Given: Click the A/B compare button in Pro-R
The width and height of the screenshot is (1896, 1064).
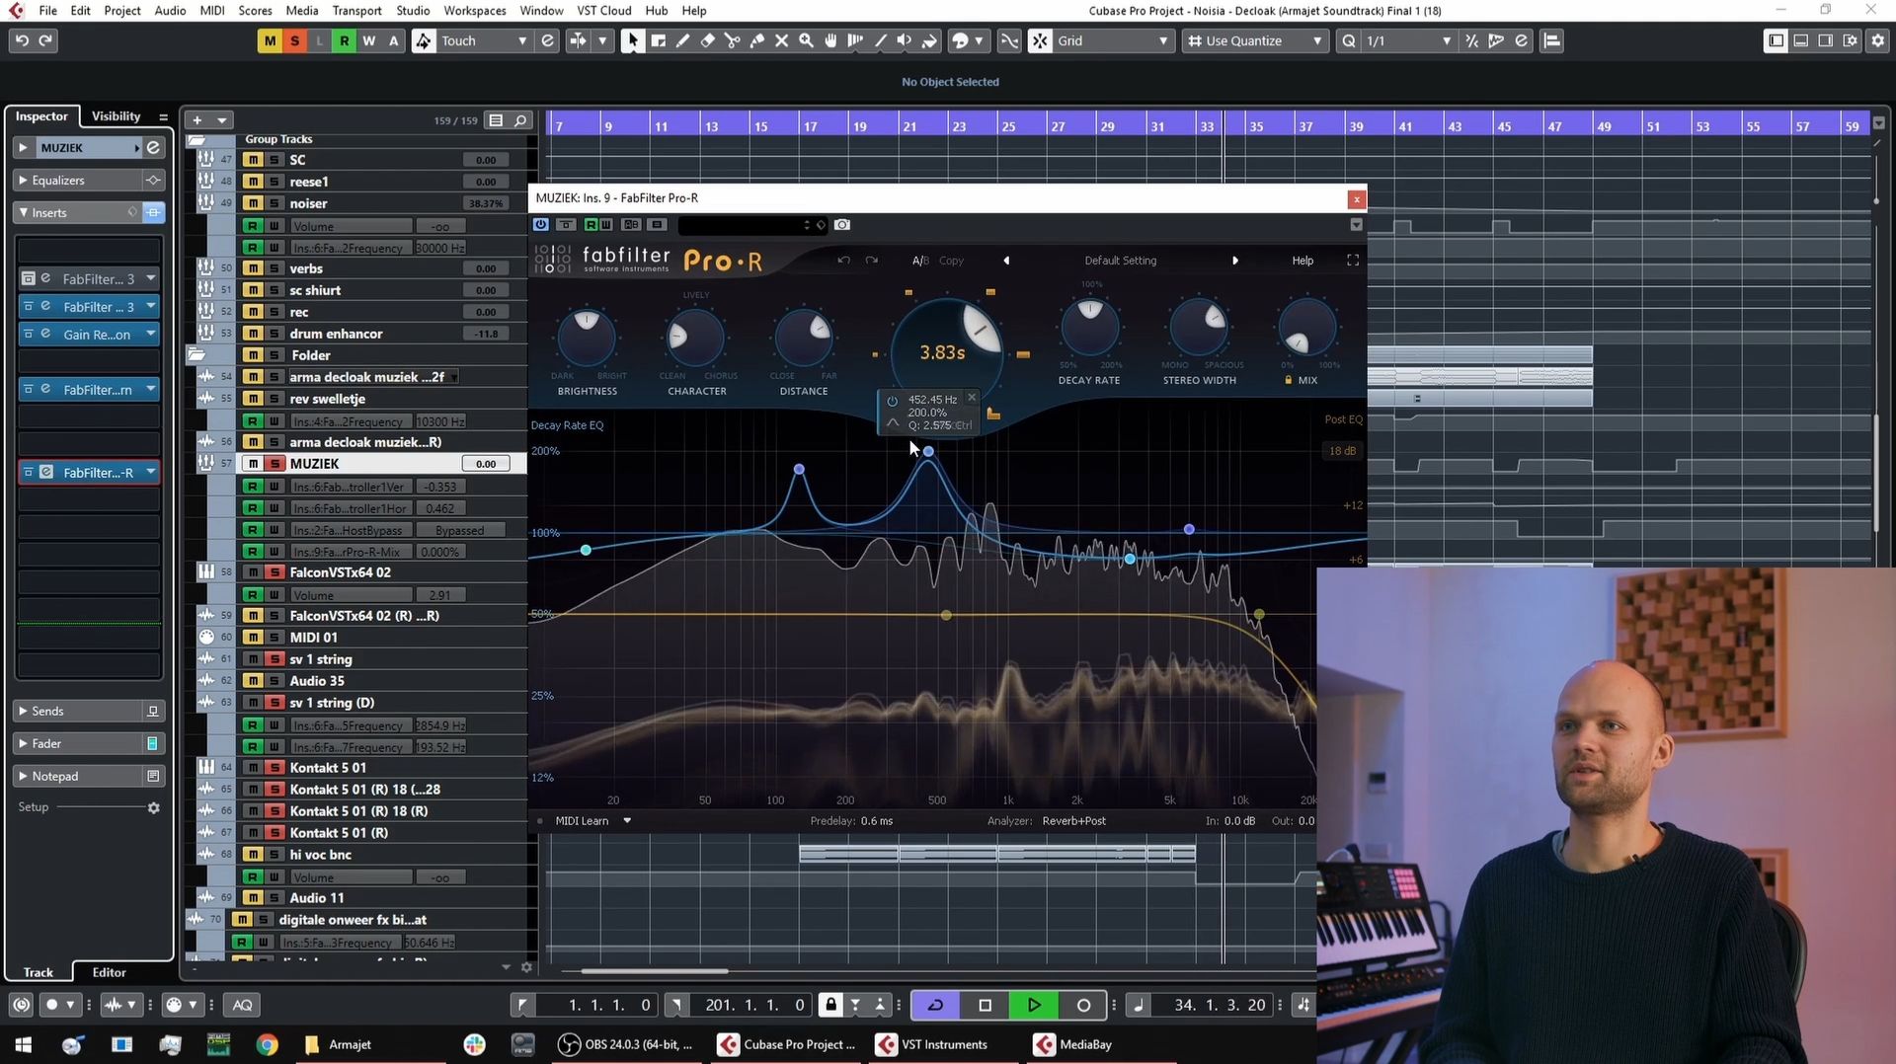Looking at the screenshot, I should (x=919, y=261).
